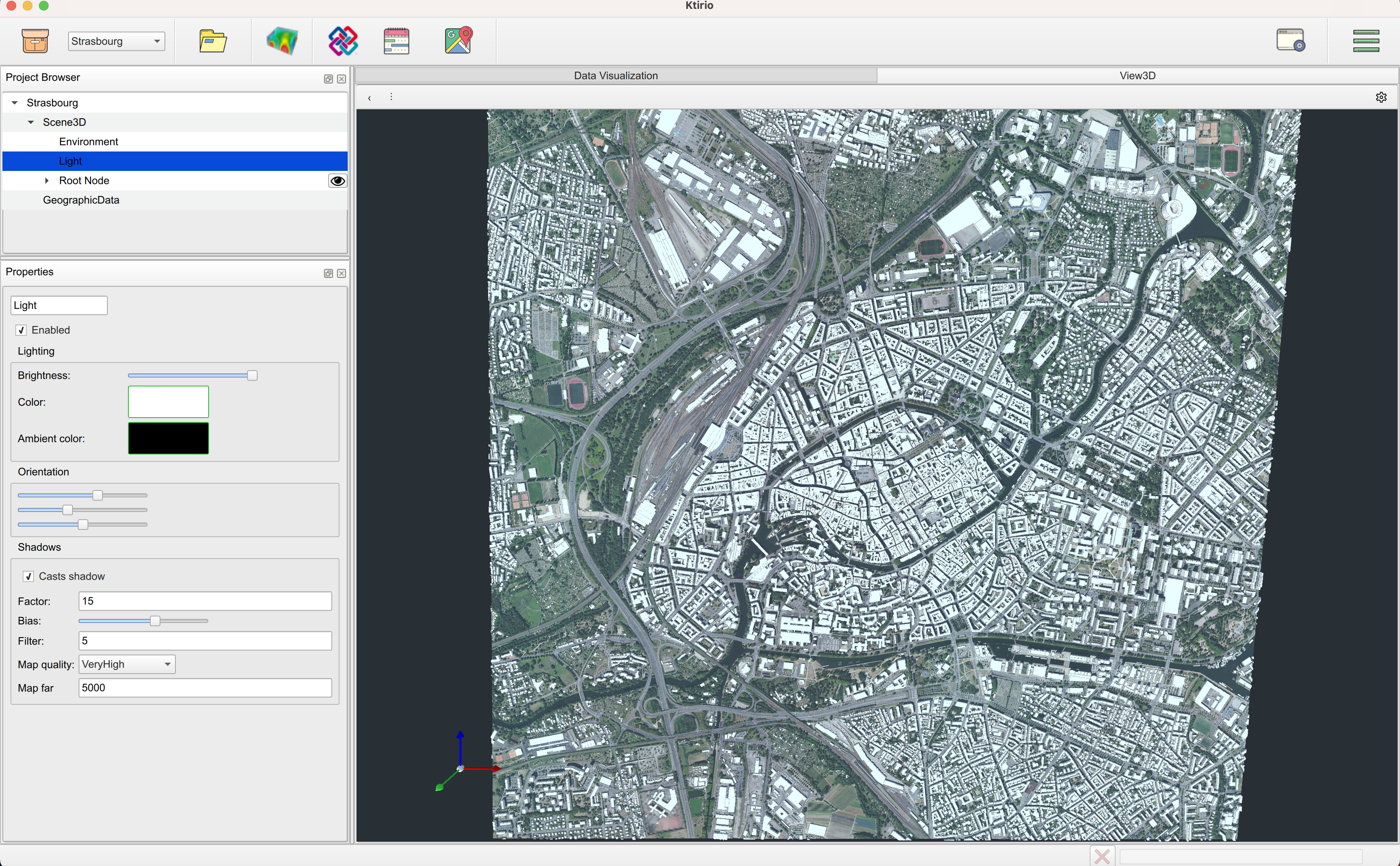Close the Properties panel

tap(341, 274)
